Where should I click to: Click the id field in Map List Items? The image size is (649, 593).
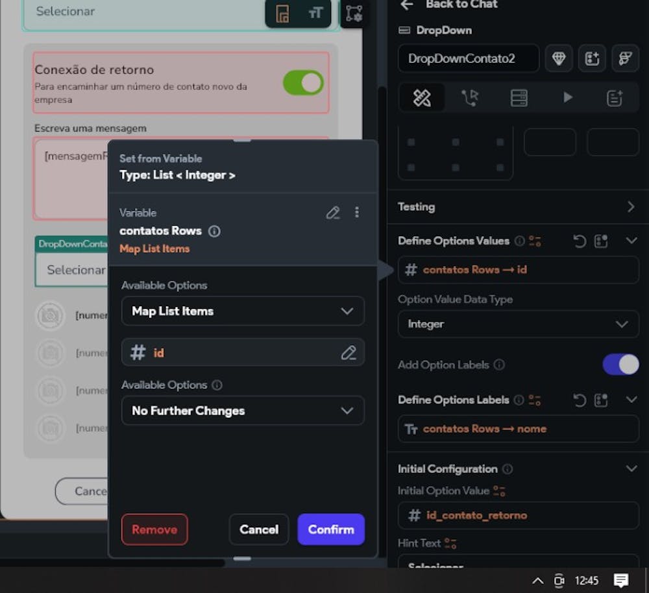click(243, 352)
